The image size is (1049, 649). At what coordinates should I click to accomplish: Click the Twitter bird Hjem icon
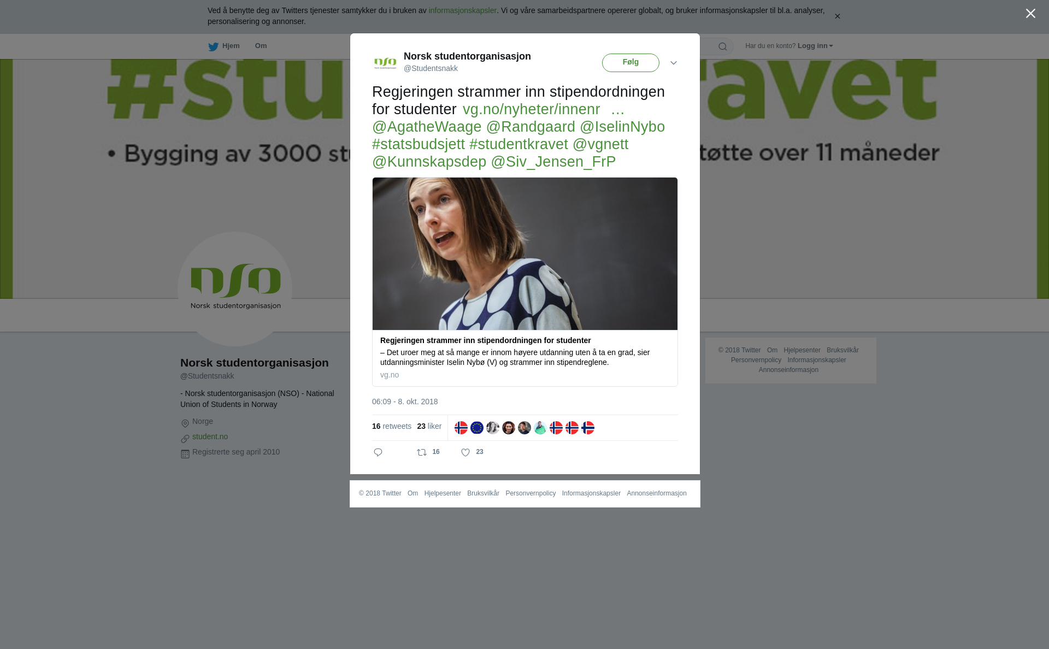(213, 46)
